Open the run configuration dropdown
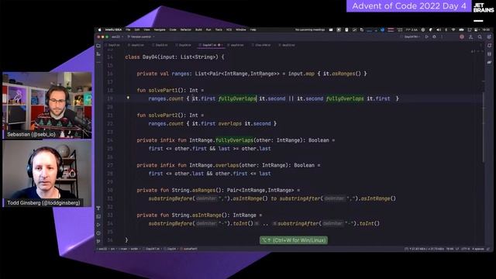 [x=412, y=37]
